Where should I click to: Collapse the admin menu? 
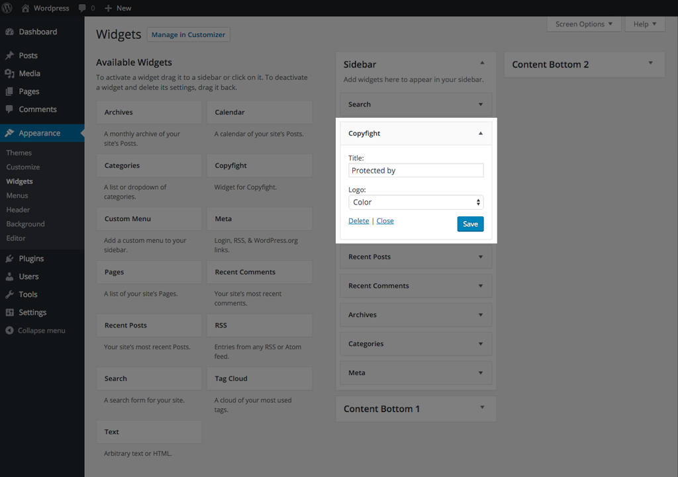[x=36, y=330]
